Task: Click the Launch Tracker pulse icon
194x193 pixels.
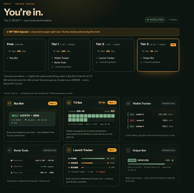Action: tap(69, 150)
